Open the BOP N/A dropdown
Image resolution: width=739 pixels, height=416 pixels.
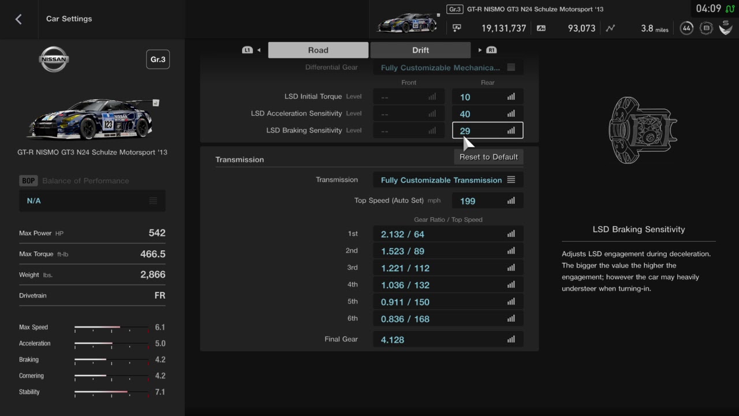click(x=92, y=200)
